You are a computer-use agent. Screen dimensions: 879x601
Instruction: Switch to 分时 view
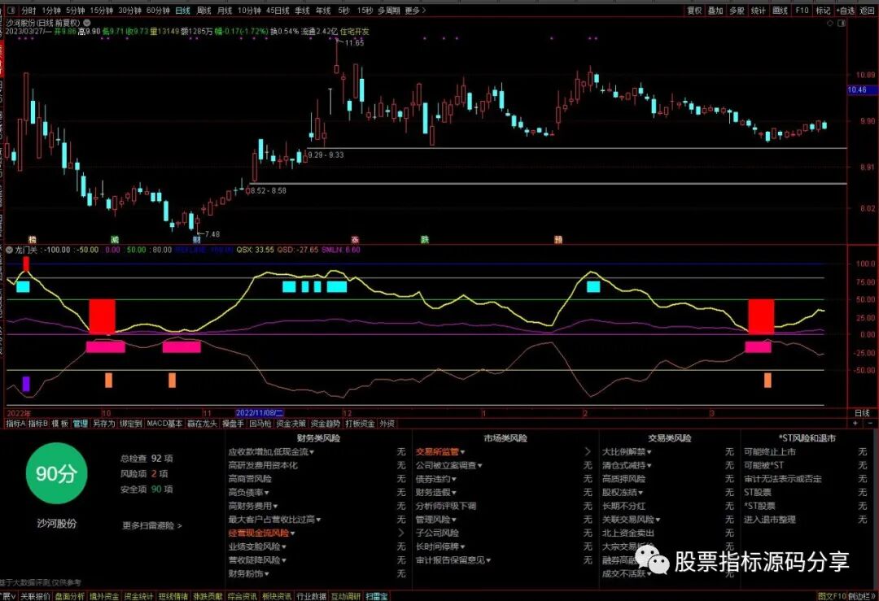click(x=28, y=11)
